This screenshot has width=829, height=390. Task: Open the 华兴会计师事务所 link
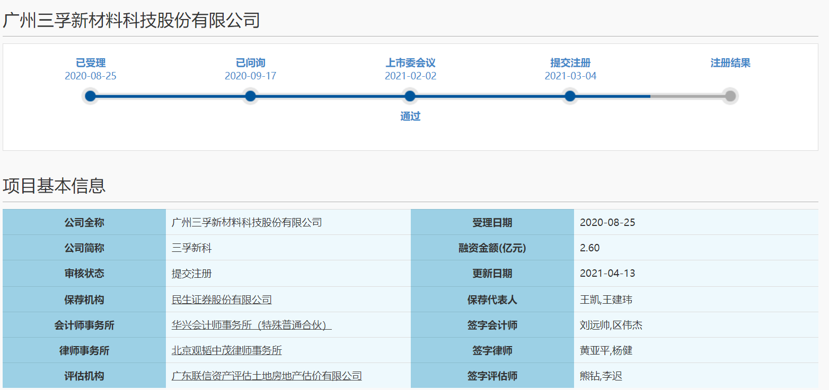tap(251, 325)
